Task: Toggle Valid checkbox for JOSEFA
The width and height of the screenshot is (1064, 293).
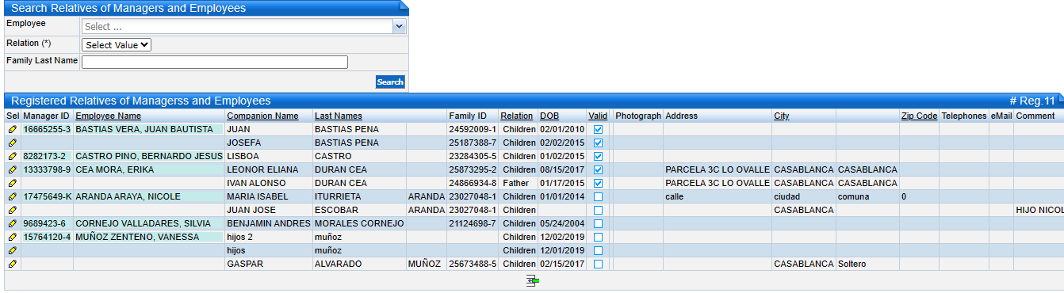Action: tap(599, 143)
